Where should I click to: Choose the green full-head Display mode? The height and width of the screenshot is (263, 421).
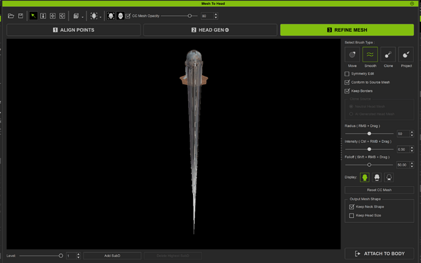pos(365,178)
